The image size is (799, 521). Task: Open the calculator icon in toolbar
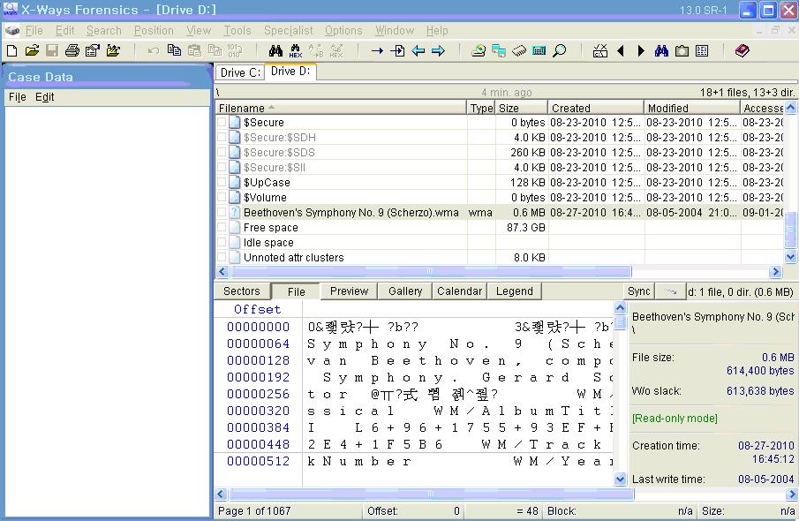click(x=539, y=50)
